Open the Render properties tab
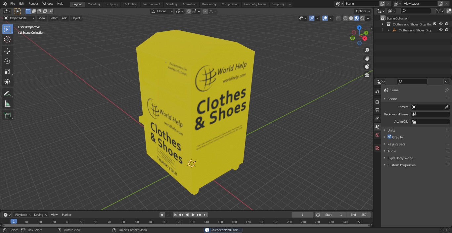Screen dimensions: 452x233 [x=377, y=102]
